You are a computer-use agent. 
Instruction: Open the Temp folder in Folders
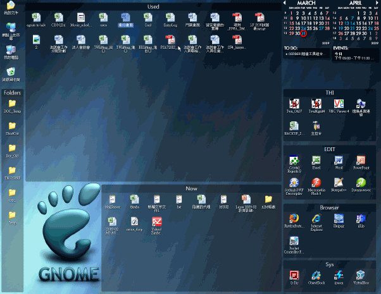coord(12,218)
